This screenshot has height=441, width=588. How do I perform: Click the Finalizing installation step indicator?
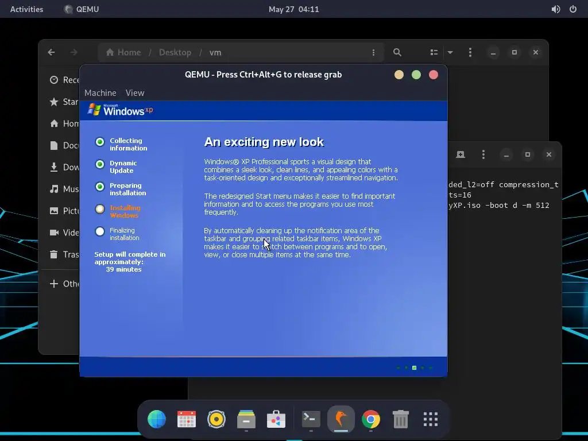[x=100, y=232]
